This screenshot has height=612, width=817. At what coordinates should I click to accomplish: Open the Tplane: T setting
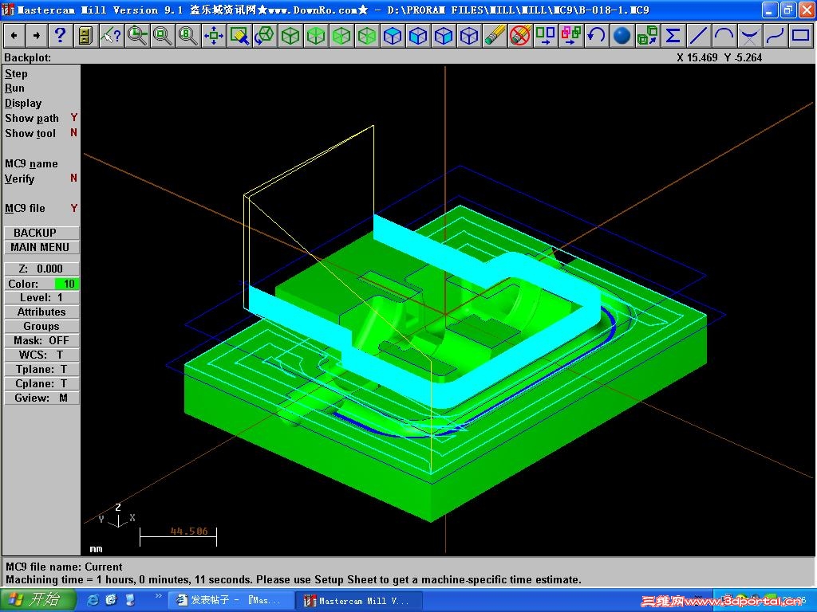point(41,369)
